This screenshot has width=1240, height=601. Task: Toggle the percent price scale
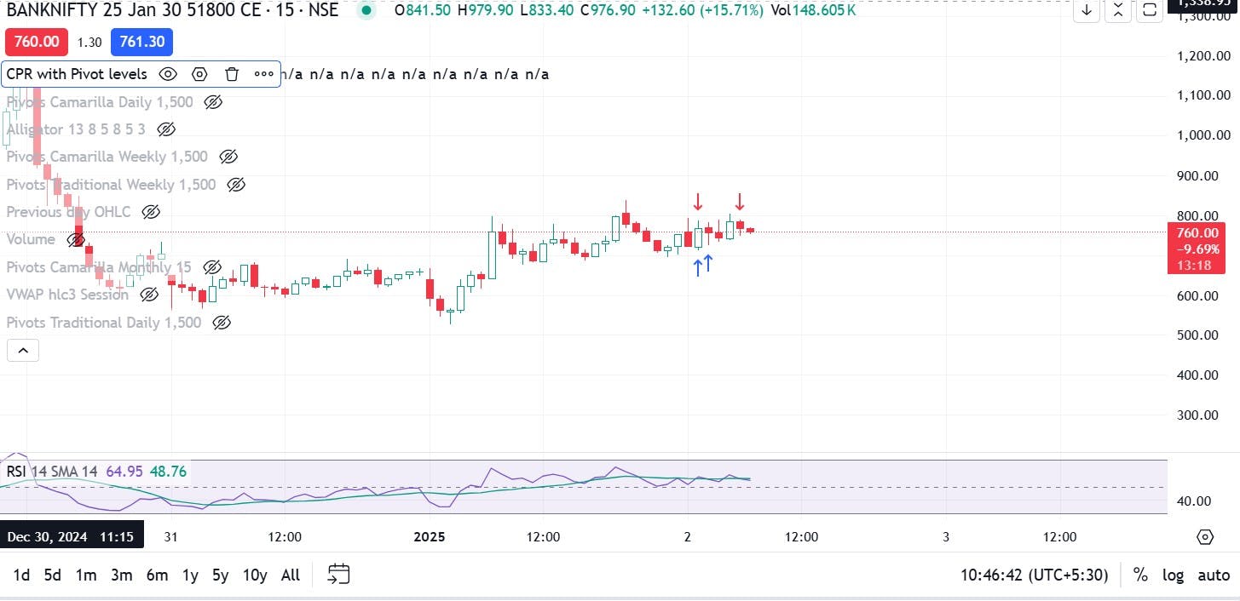pyautogui.click(x=1140, y=575)
